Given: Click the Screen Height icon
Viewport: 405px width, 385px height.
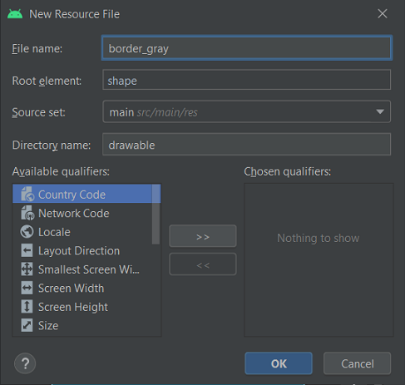Looking at the screenshot, I should 27,307.
